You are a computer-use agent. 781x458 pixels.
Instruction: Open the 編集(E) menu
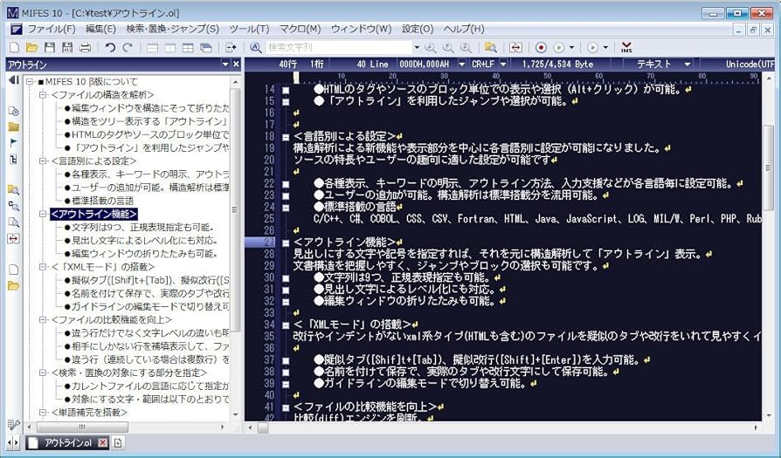click(x=100, y=29)
